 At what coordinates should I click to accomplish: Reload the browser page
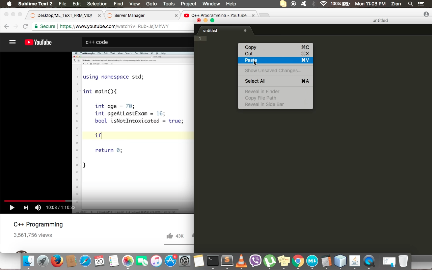pyautogui.click(x=25, y=26)
